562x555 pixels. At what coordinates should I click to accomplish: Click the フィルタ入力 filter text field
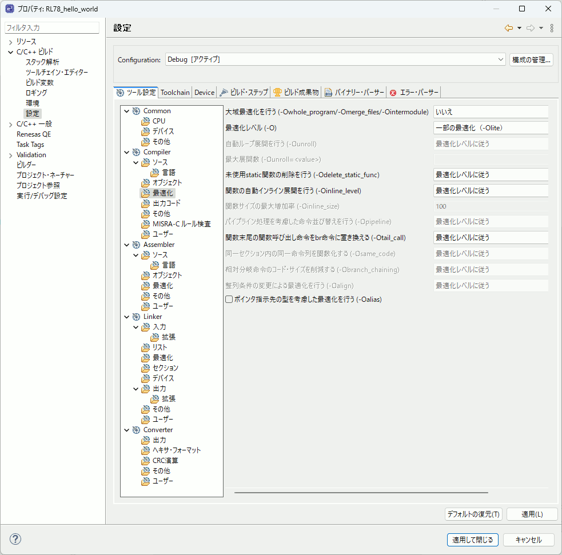tap(51, 27)
